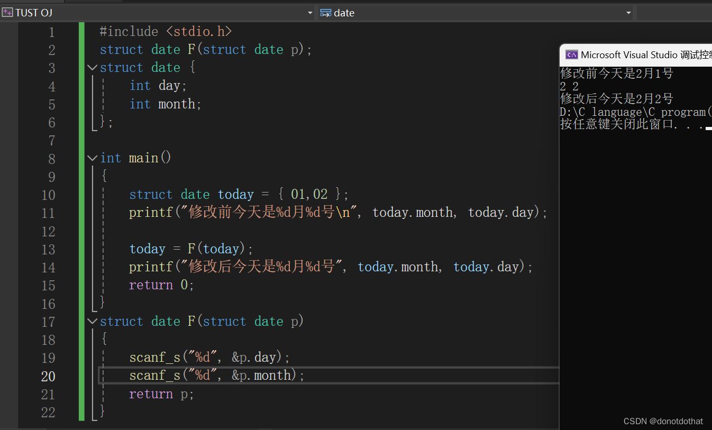Click the Microsoft Visual Studio console title
The height and width of the screenshot is (430, 712).
click(x=646, y=54)
